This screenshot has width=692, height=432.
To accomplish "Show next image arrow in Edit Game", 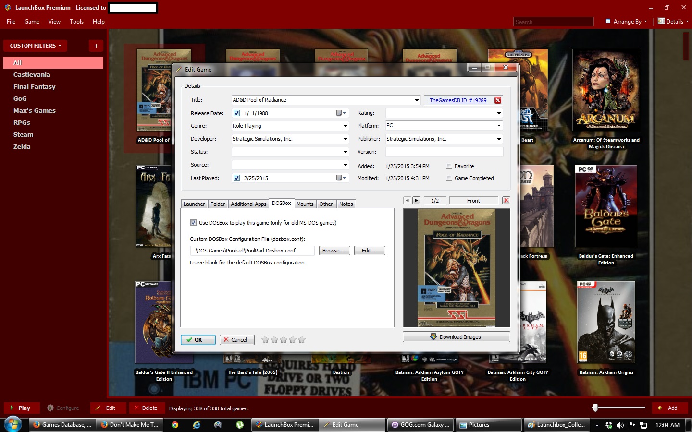I will coord(417,201).
